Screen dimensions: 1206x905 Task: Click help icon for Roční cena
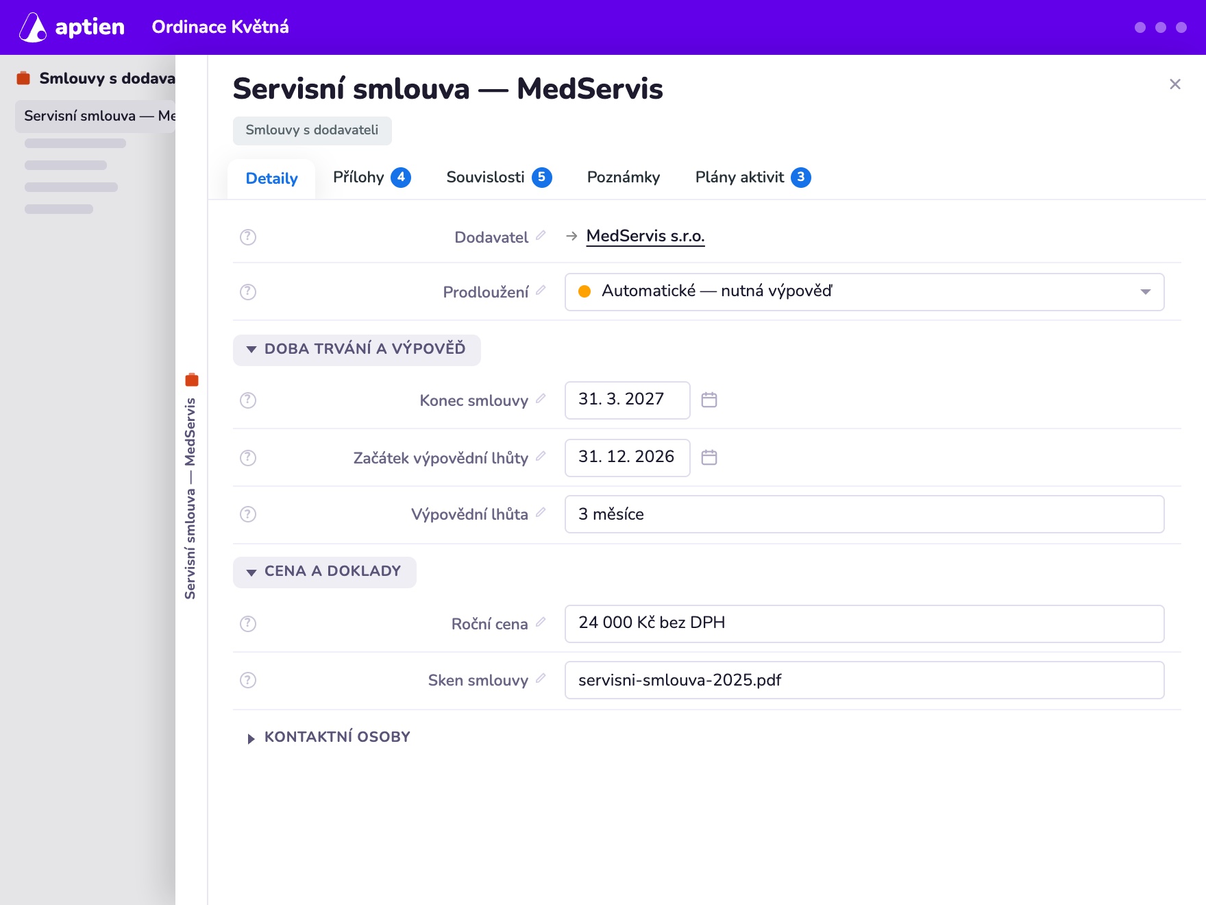coord(248,624)
